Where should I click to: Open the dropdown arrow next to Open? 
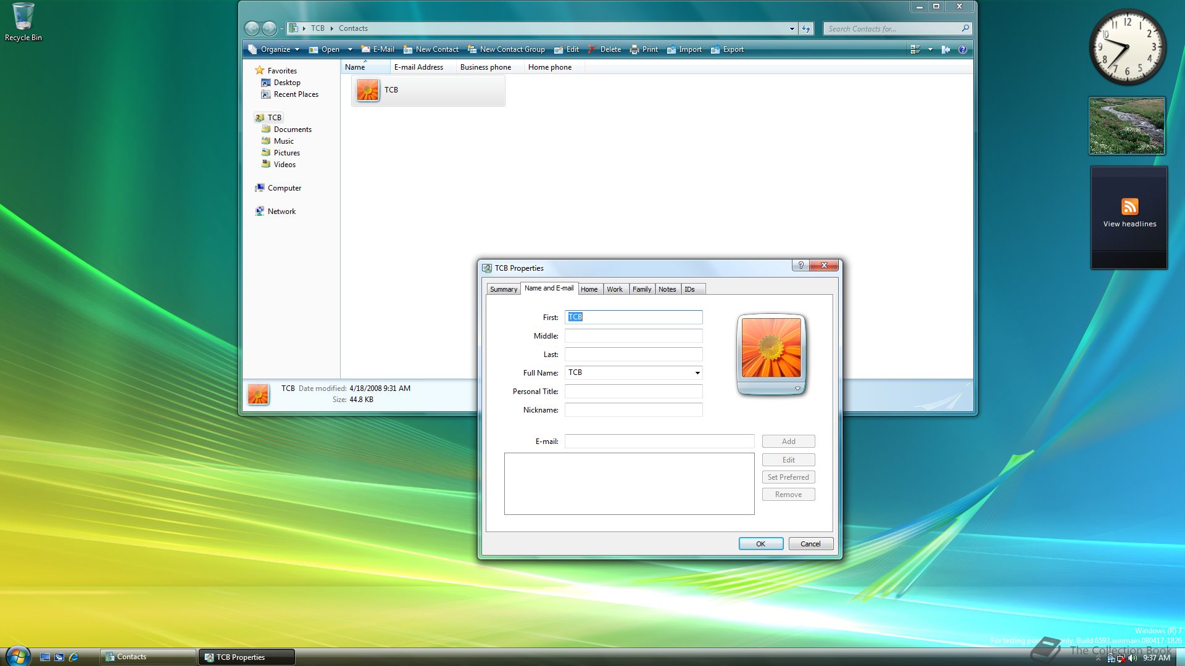350,49
